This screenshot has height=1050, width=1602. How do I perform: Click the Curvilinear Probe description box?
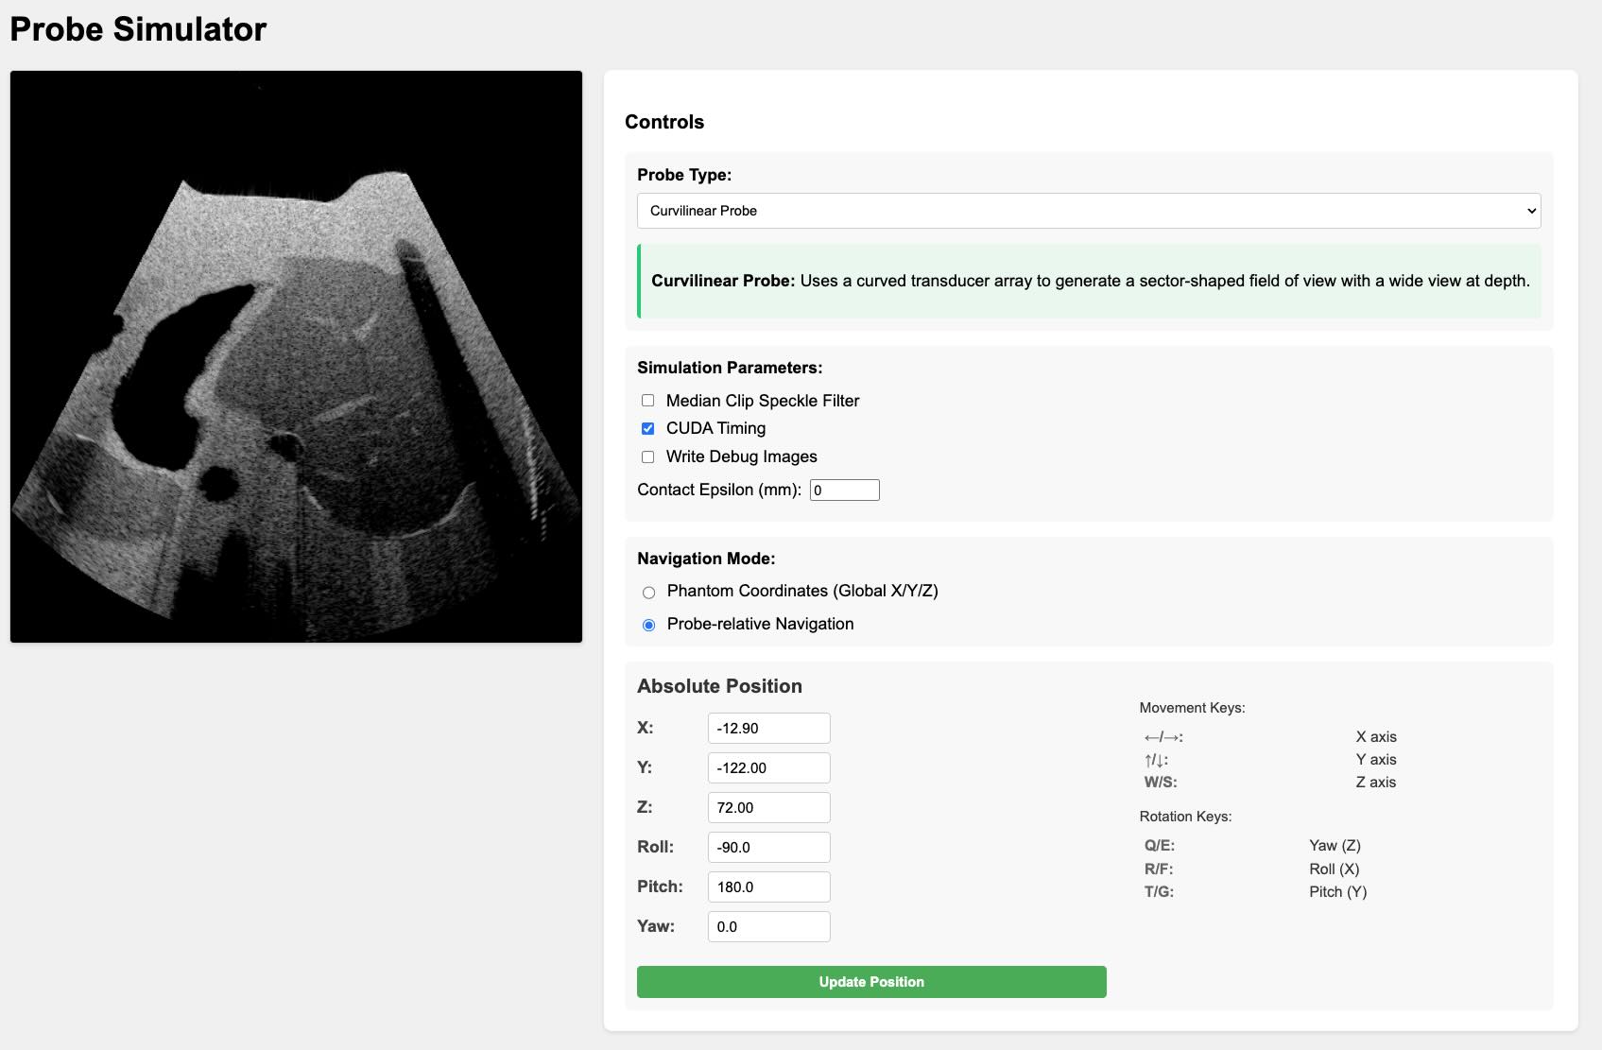pos(1087,281)
